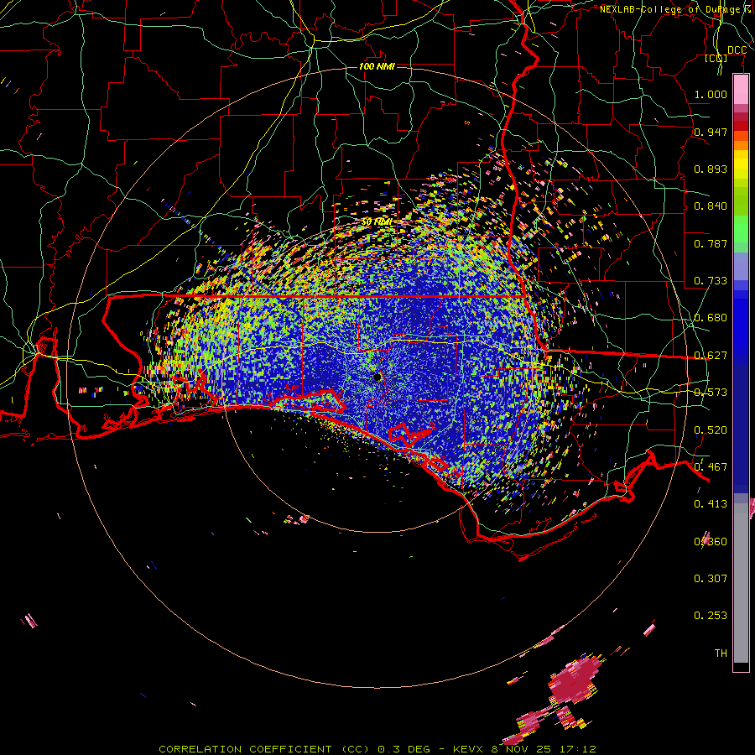Click the [CC] units label above the scale

click(x=716, y=58)
